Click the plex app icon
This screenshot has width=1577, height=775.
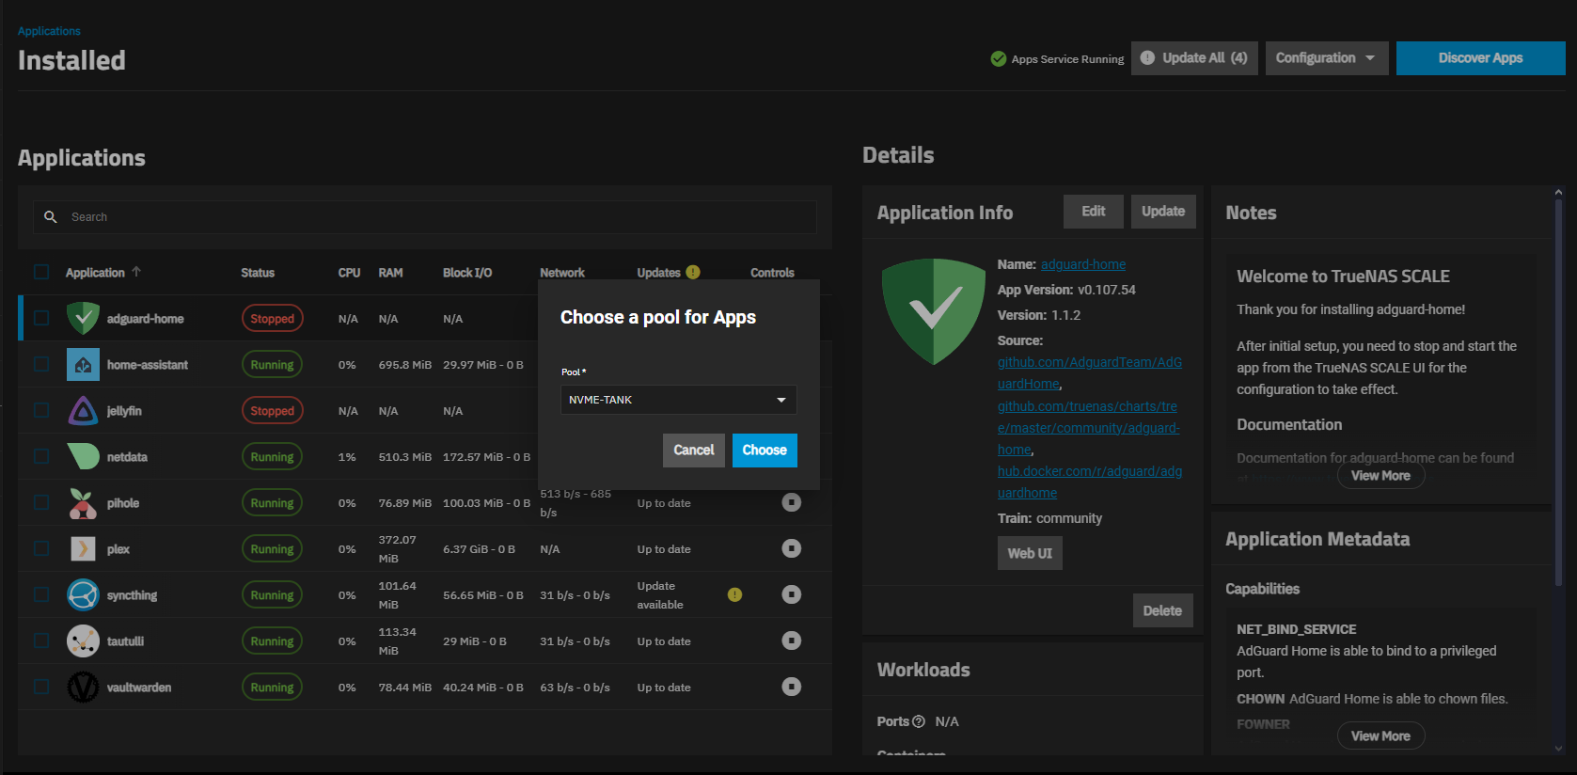[83, 548]
